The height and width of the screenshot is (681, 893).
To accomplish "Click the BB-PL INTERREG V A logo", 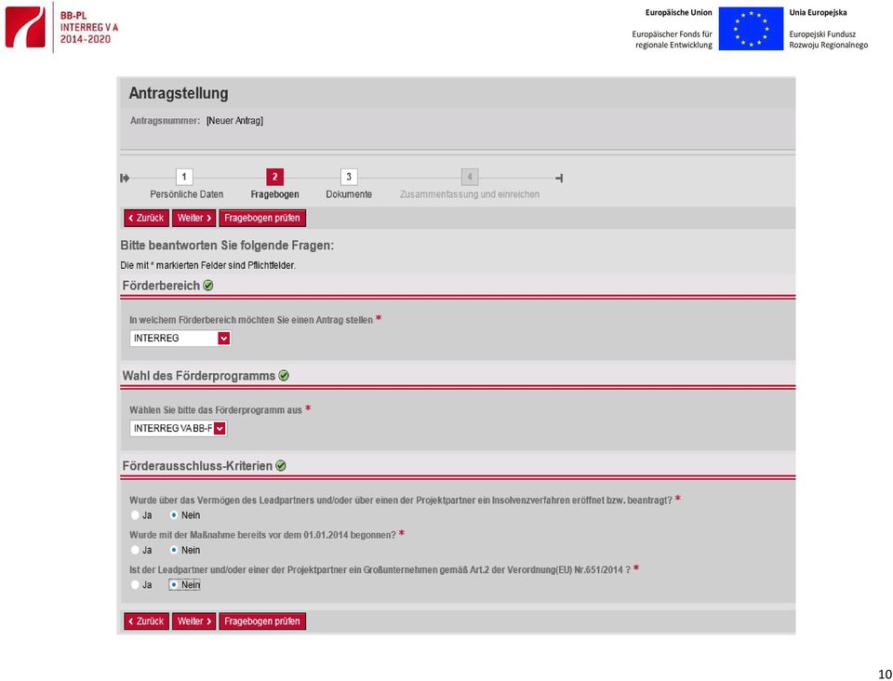I will pyautogui.click(x=61, y=27).
